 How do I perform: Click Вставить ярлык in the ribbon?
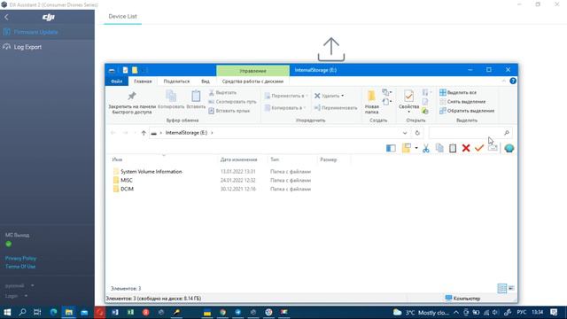pyautogui.click(x=229, y=111)
